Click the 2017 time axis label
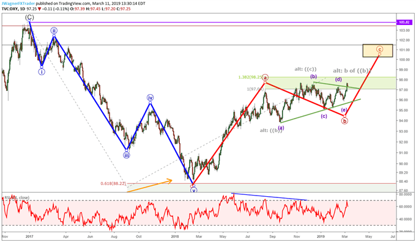 point(29,236)
